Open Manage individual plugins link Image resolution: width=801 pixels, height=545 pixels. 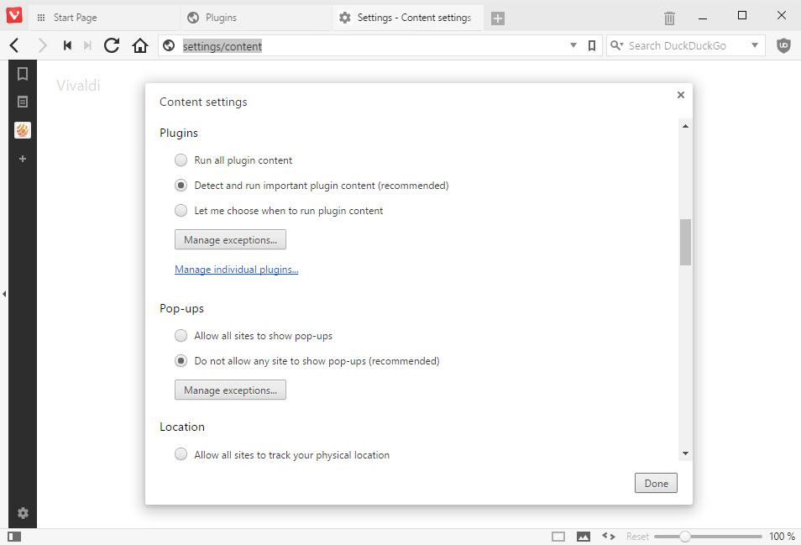237,270
